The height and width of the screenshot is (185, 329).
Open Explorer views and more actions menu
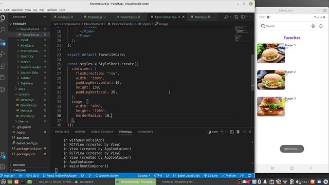point(45,17)
